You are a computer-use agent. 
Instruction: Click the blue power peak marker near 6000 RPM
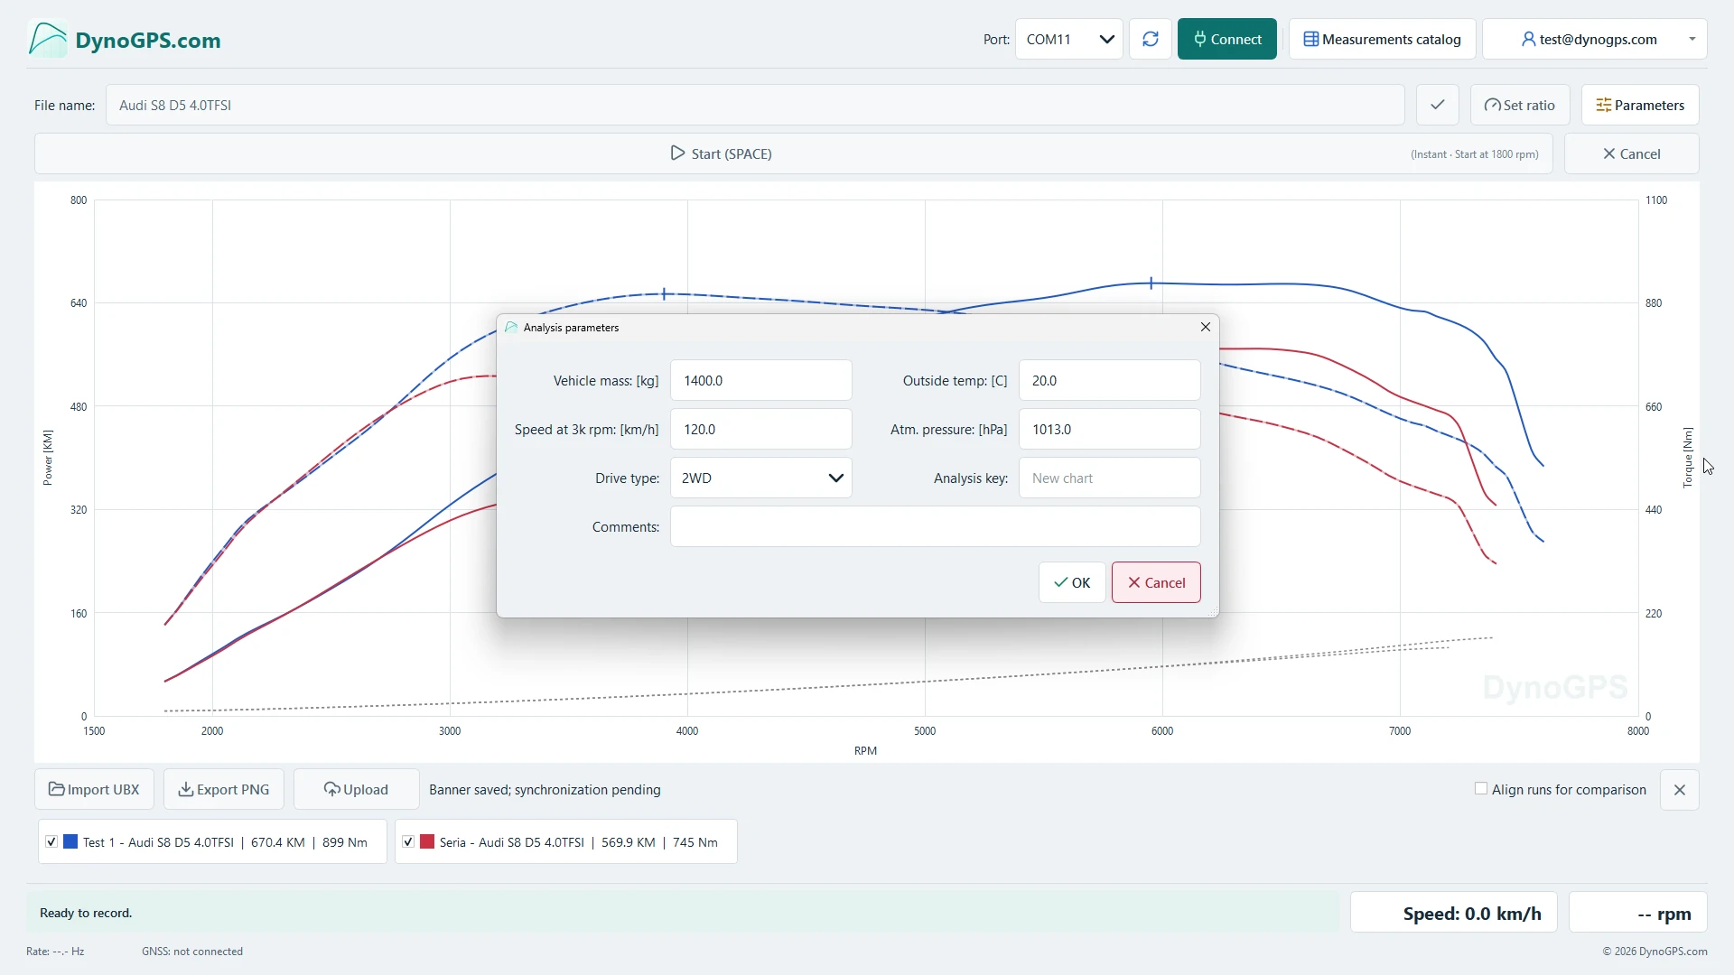pyautogui.click(x=1151, y=283)
